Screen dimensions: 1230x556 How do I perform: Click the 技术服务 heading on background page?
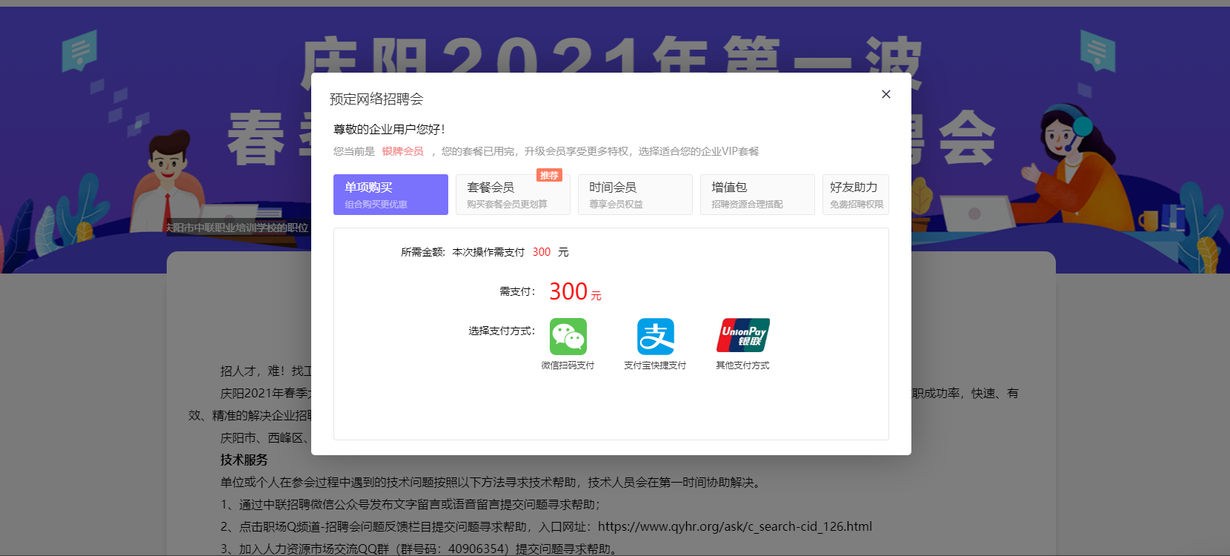pos(244,460)
